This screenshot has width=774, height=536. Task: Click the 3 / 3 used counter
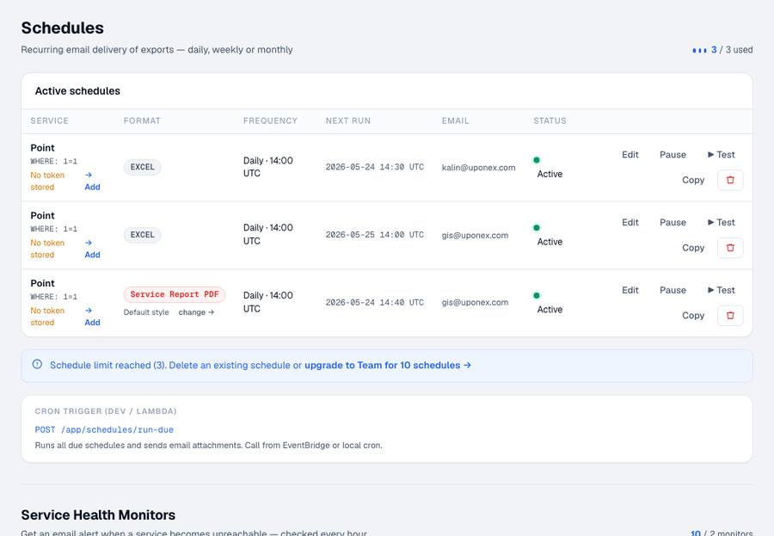tap(732, 50)
